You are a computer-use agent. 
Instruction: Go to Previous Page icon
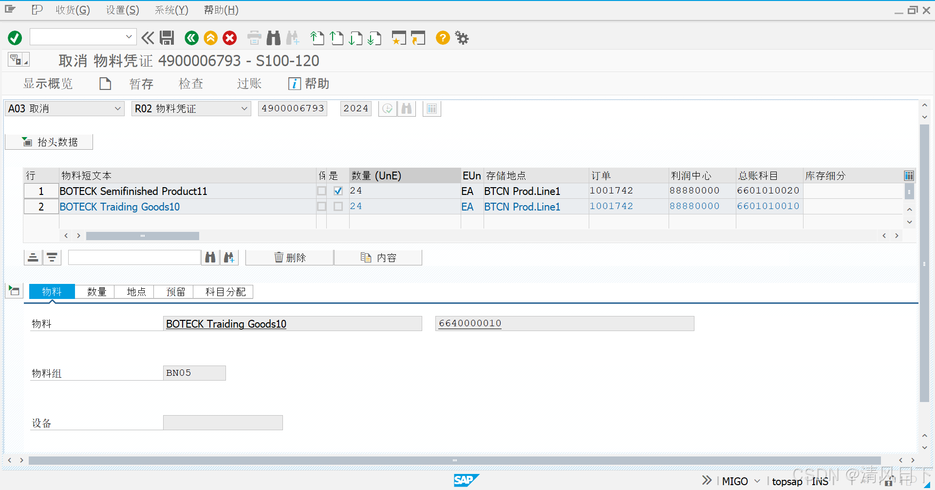tap(337, 37)
